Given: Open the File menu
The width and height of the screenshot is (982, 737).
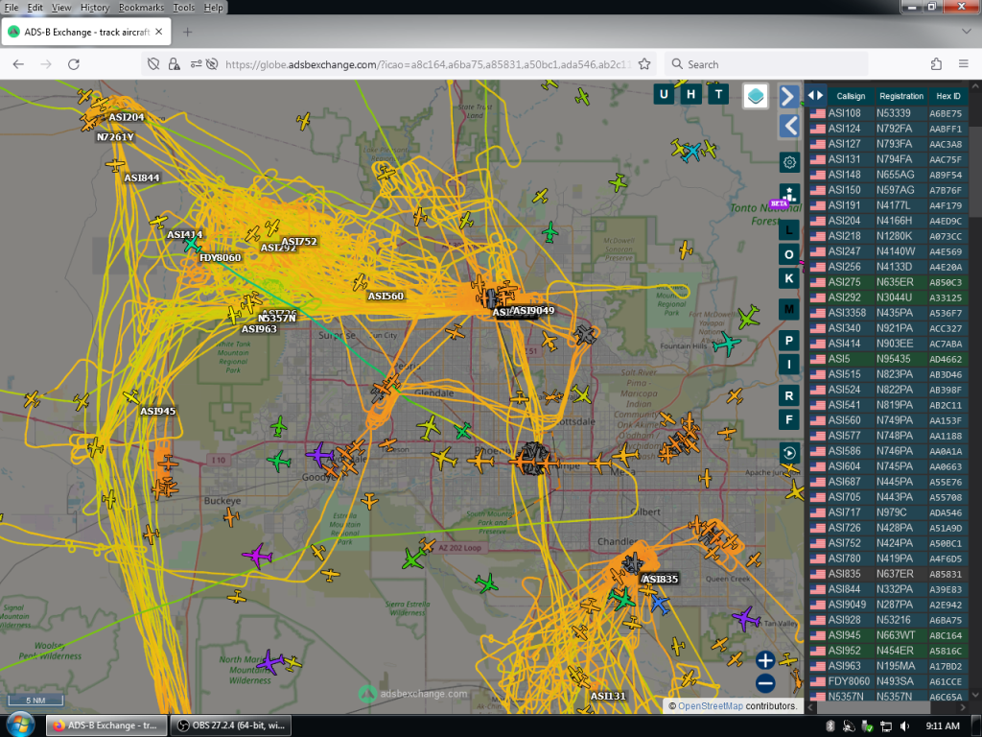Looking at the screenshot, I should pos(12,8).
